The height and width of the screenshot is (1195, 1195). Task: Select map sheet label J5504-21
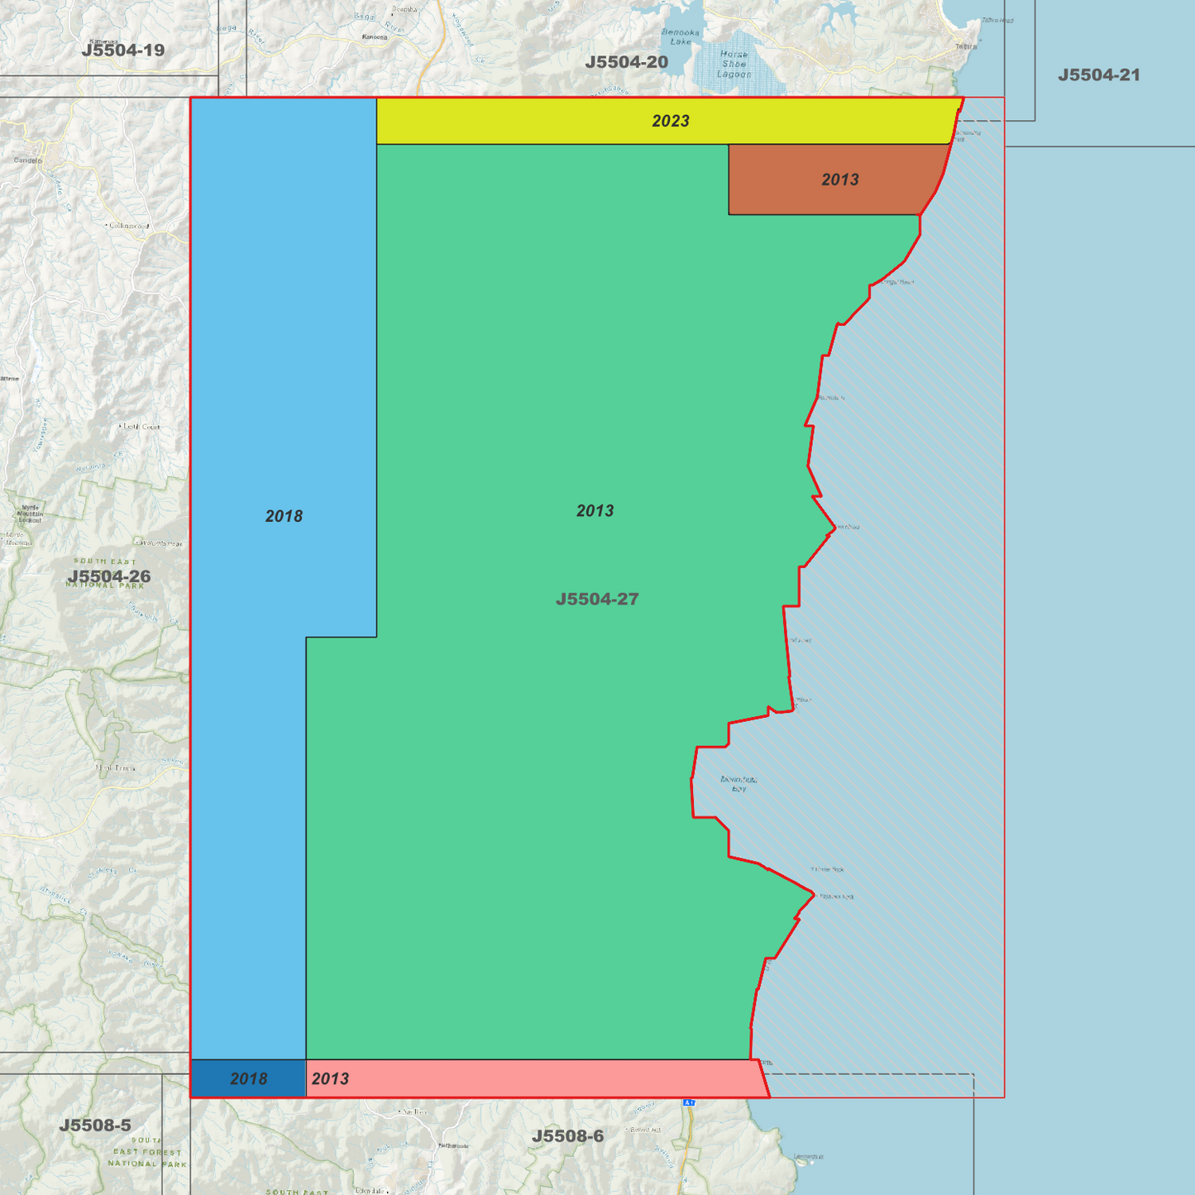(1099, 75)
